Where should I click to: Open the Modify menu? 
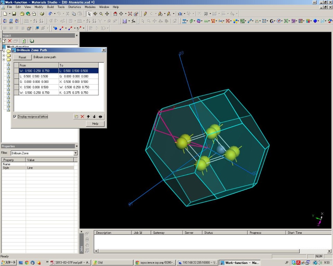pos(39,7)
